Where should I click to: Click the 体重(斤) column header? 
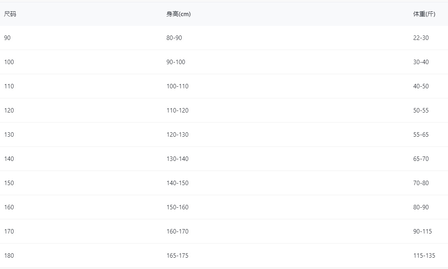(424, 14)
